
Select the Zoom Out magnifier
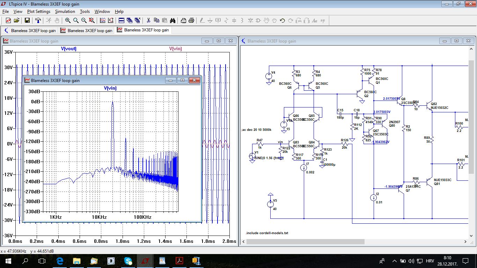point(84,21)
